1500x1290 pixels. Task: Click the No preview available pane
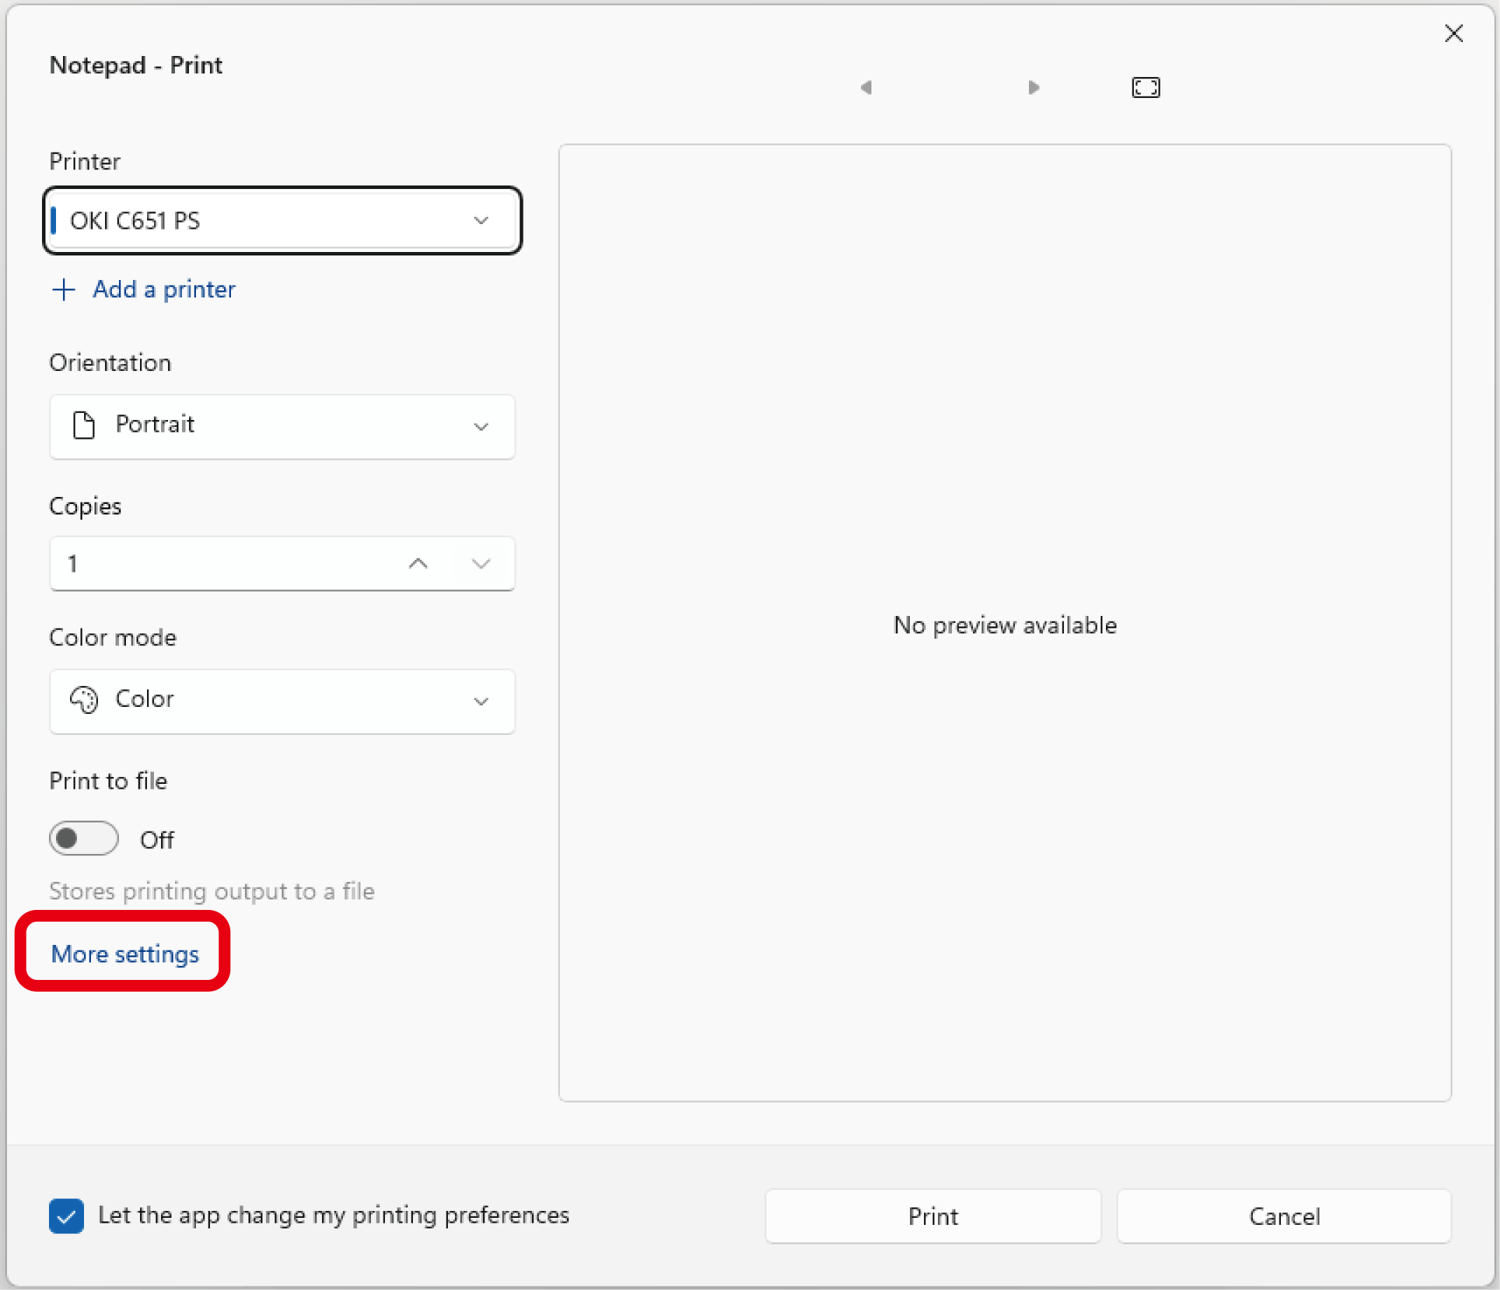(1004, 624)
